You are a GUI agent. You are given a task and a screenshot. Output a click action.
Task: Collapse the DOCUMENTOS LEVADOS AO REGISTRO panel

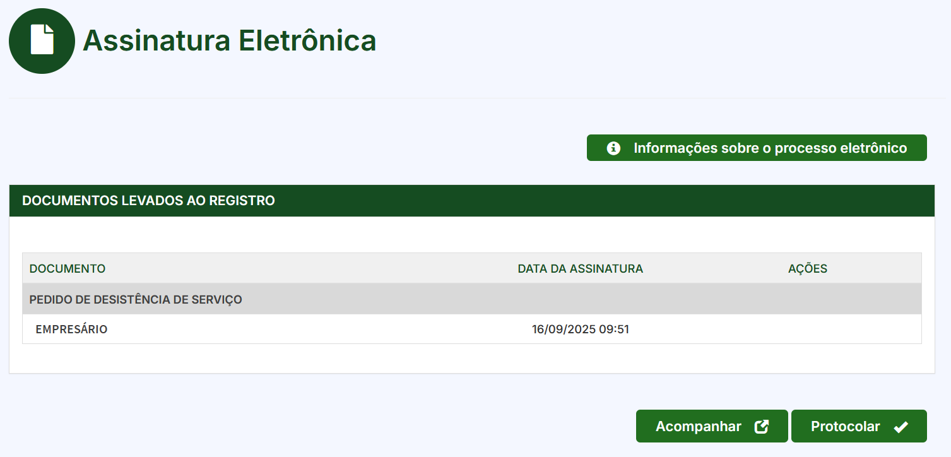(x=148, y=200)
